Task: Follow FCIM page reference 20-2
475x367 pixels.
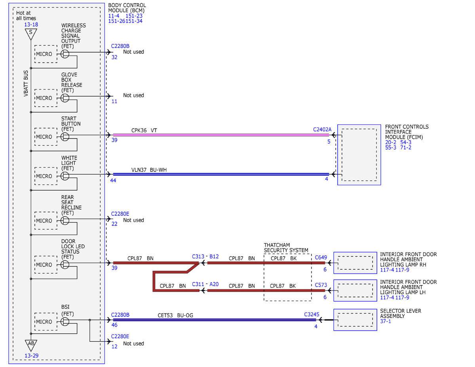Action: [x=391, y=142]
